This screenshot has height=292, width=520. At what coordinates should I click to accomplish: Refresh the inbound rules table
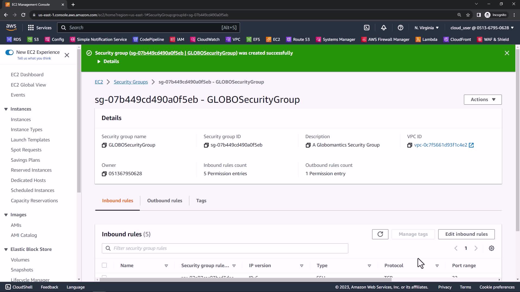(380, 234)
